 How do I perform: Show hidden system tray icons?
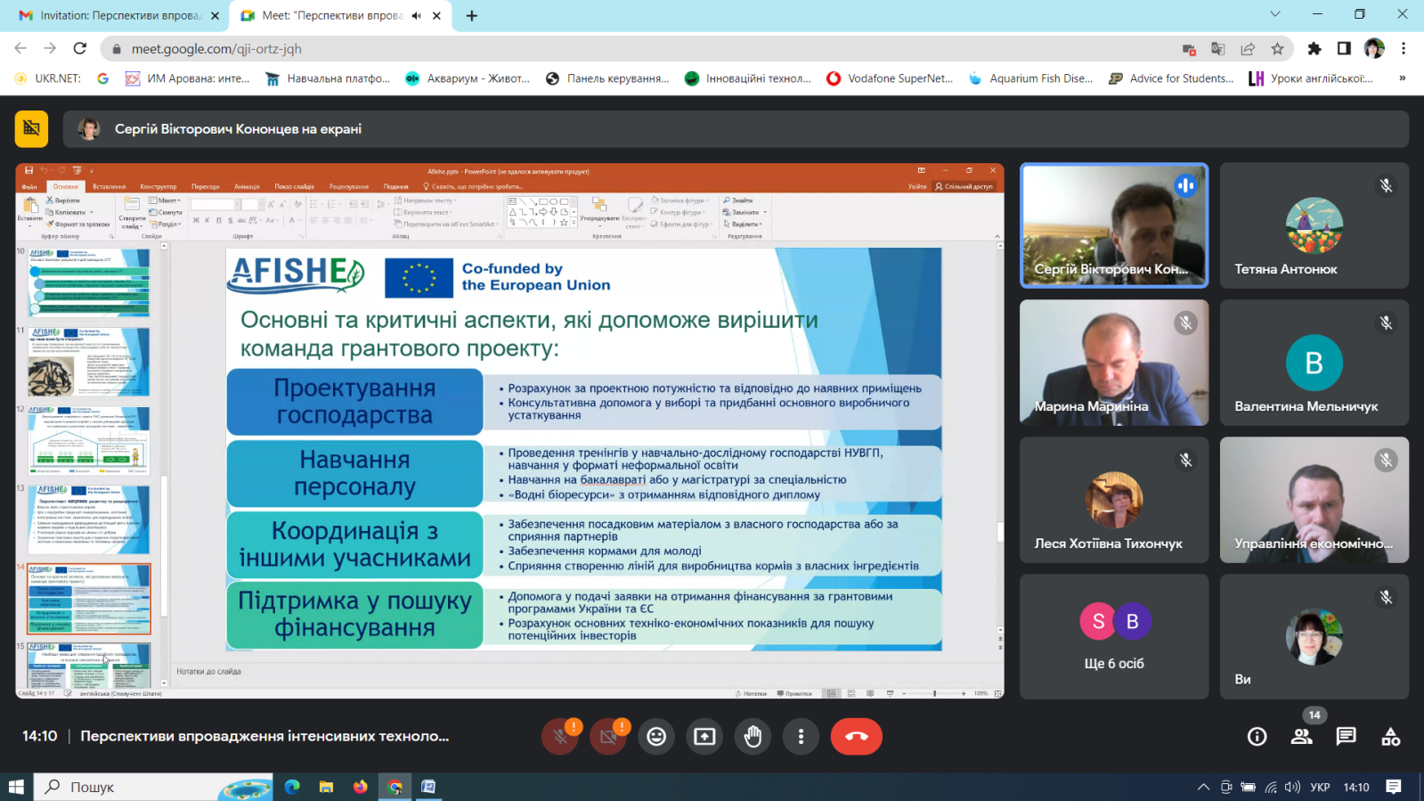(1203, 787)
